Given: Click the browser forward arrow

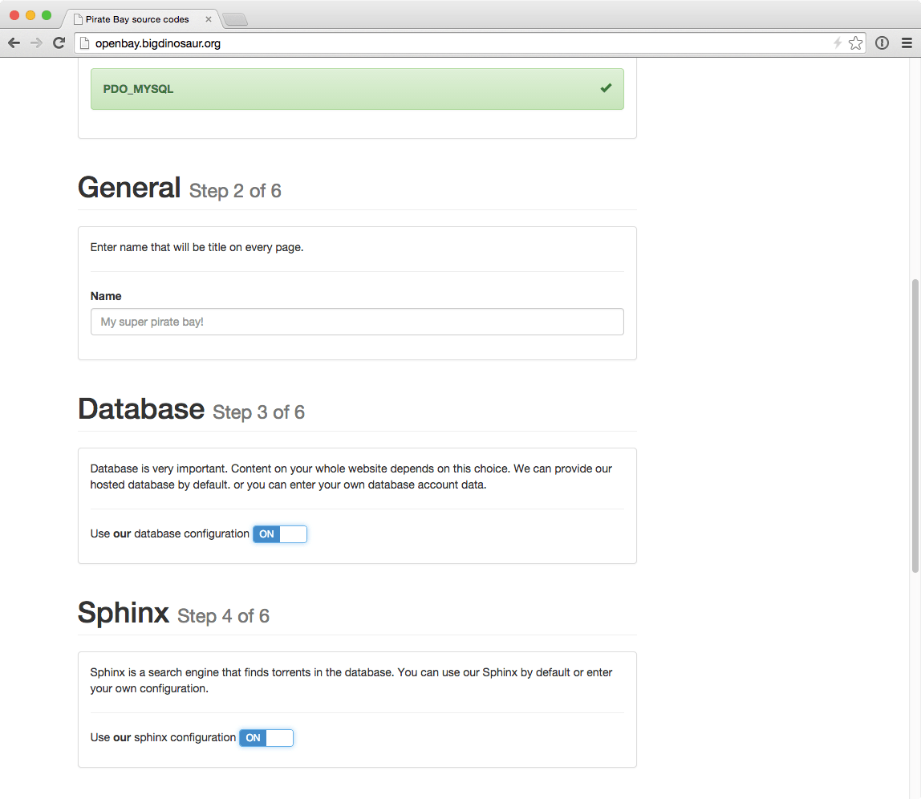Looking at the screenshot, I should [36, 43].
